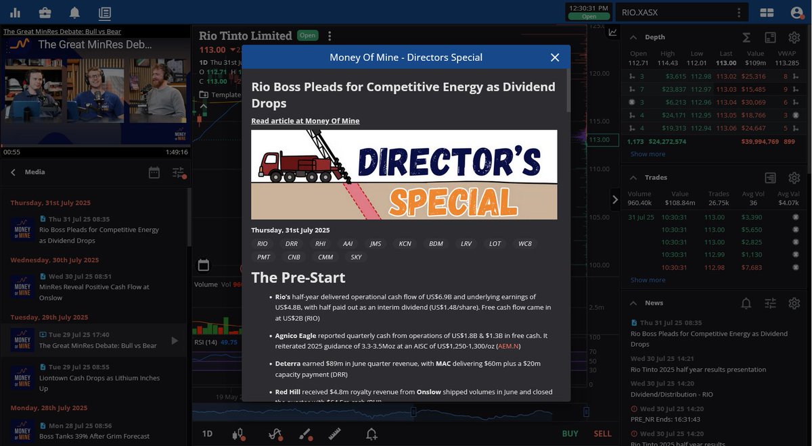
Task: Select the 1D chart interval
Action: pos(207,434)
